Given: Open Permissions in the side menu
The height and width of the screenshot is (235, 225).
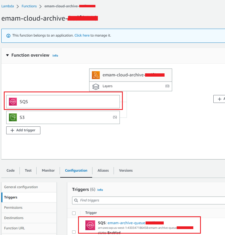Looking at the screenshot, I should 29,208.
